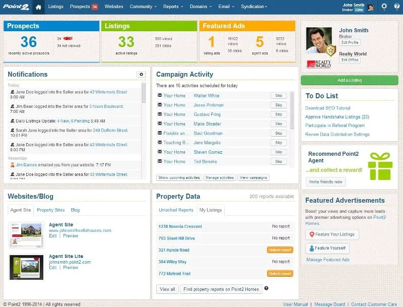Click the Lite badge under John Smith
The height and width of the screenshot is (307, 403).
tap(359, 10)
